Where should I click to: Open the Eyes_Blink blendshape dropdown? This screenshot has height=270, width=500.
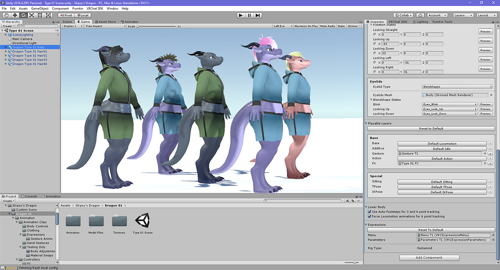click(x=450, y=104)
